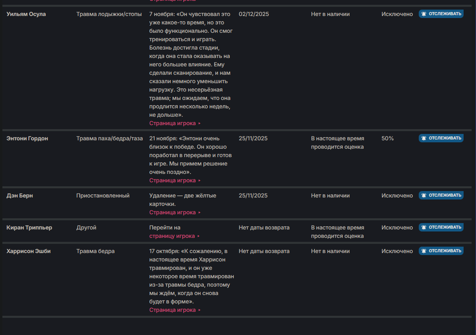Click the bell icon in Уильям Осула's row

pyautogui.click(x=424, y=14)
